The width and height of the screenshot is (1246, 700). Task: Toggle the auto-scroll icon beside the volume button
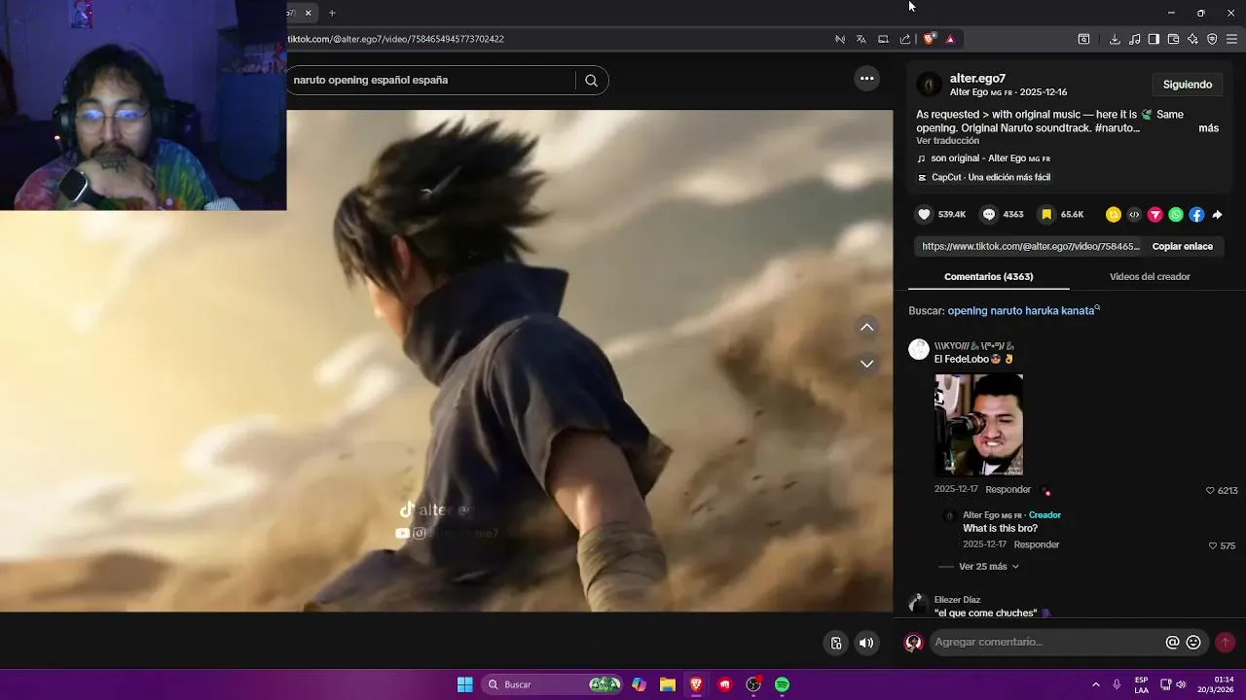coord(836,643)
